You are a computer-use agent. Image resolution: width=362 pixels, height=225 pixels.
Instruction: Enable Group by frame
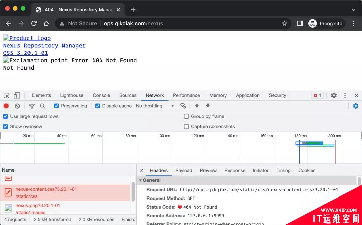[x=186, y=116]
